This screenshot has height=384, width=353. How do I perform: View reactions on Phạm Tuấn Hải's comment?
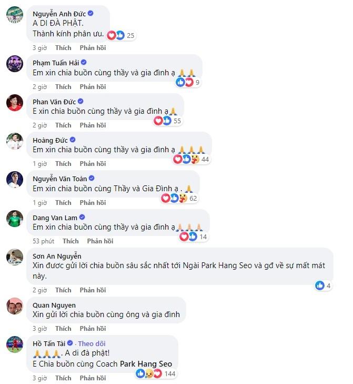pyautogui.click(x=185, y=82)
